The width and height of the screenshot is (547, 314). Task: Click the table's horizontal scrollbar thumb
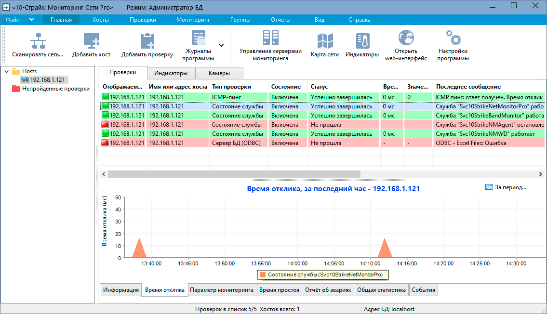(234, 174)
